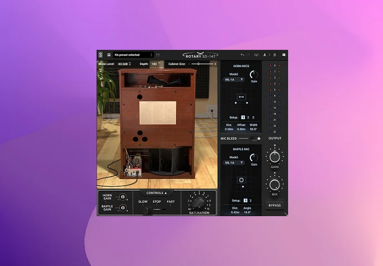Click the Horn Mics Width value 90.0°
Viewport: 383px width, 266px height.
(253, 129)
